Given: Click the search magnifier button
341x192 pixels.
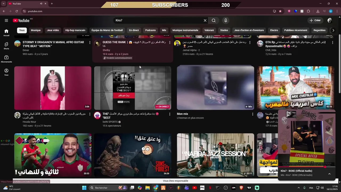Looking at the screenshot, I should 214,20.
